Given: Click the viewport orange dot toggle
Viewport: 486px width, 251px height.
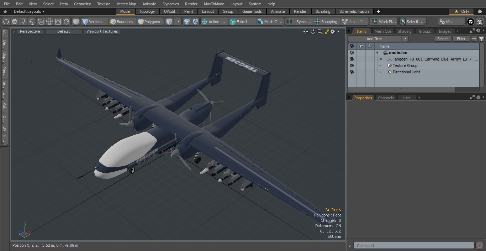Looking at the screenshot, I should coord(14,32).
